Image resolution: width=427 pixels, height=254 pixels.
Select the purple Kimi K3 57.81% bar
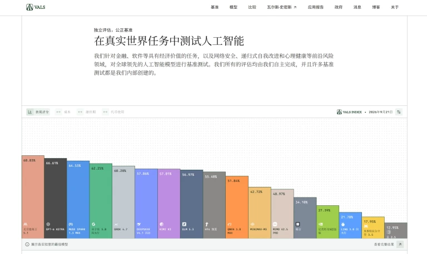pyautogui.click(x=169, y=204)
